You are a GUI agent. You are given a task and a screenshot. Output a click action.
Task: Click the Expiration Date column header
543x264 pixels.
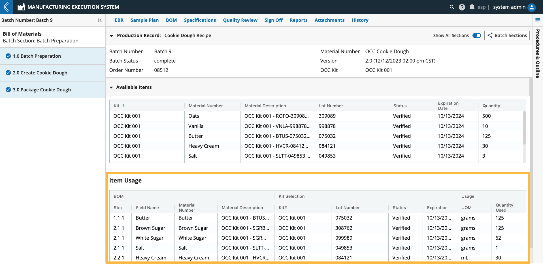pyautogui.click(x=448, y=106)
